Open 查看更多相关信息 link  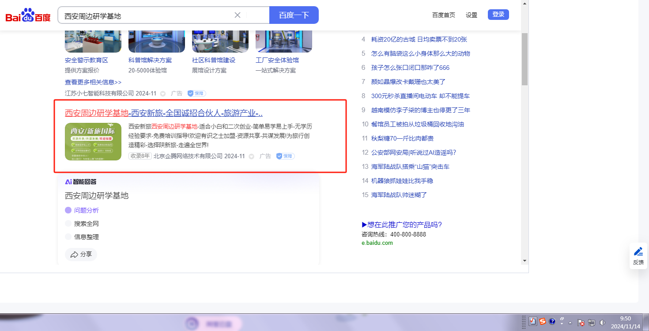tap(93, 82)
